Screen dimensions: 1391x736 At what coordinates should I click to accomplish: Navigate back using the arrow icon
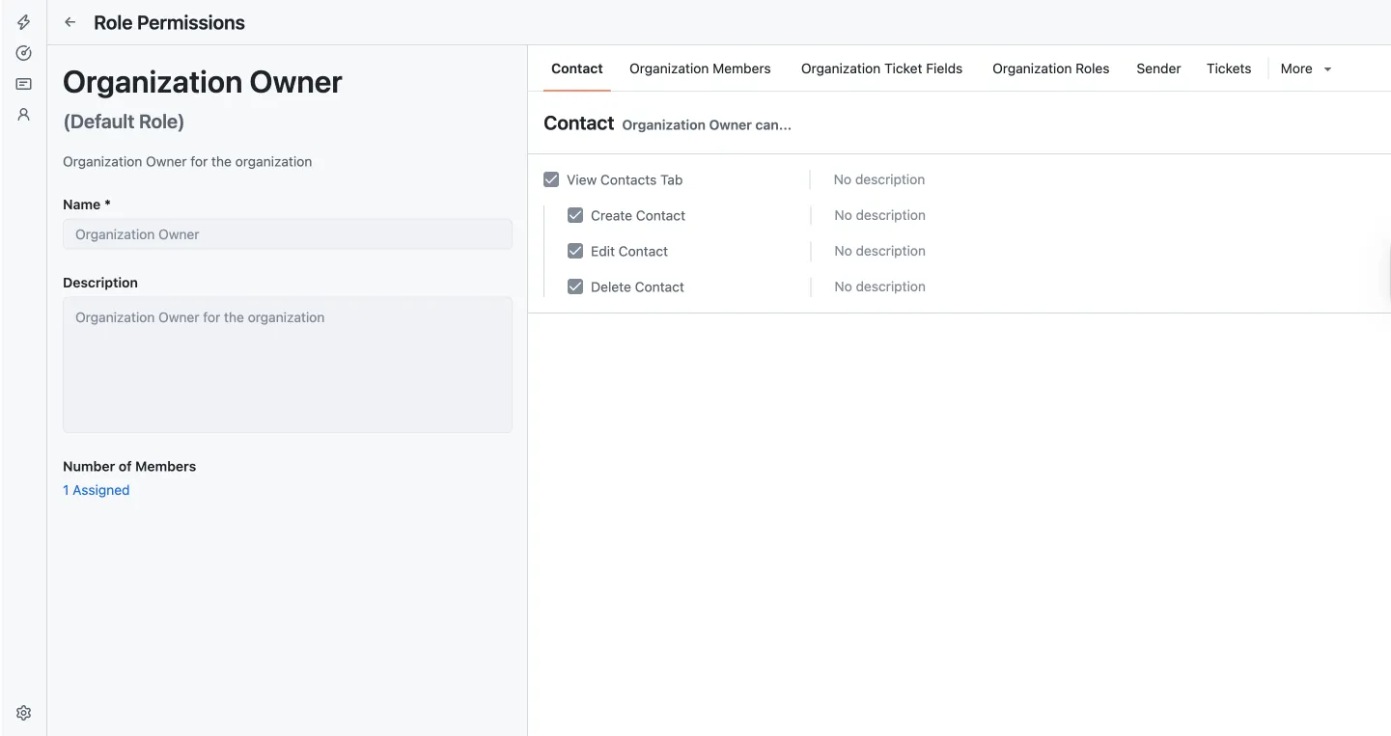pyautogui.click(x=69, y=21)
